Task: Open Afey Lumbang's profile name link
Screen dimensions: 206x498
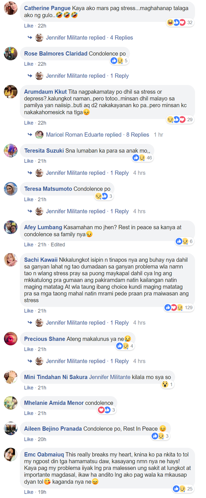Action: [x=43, y=227]
